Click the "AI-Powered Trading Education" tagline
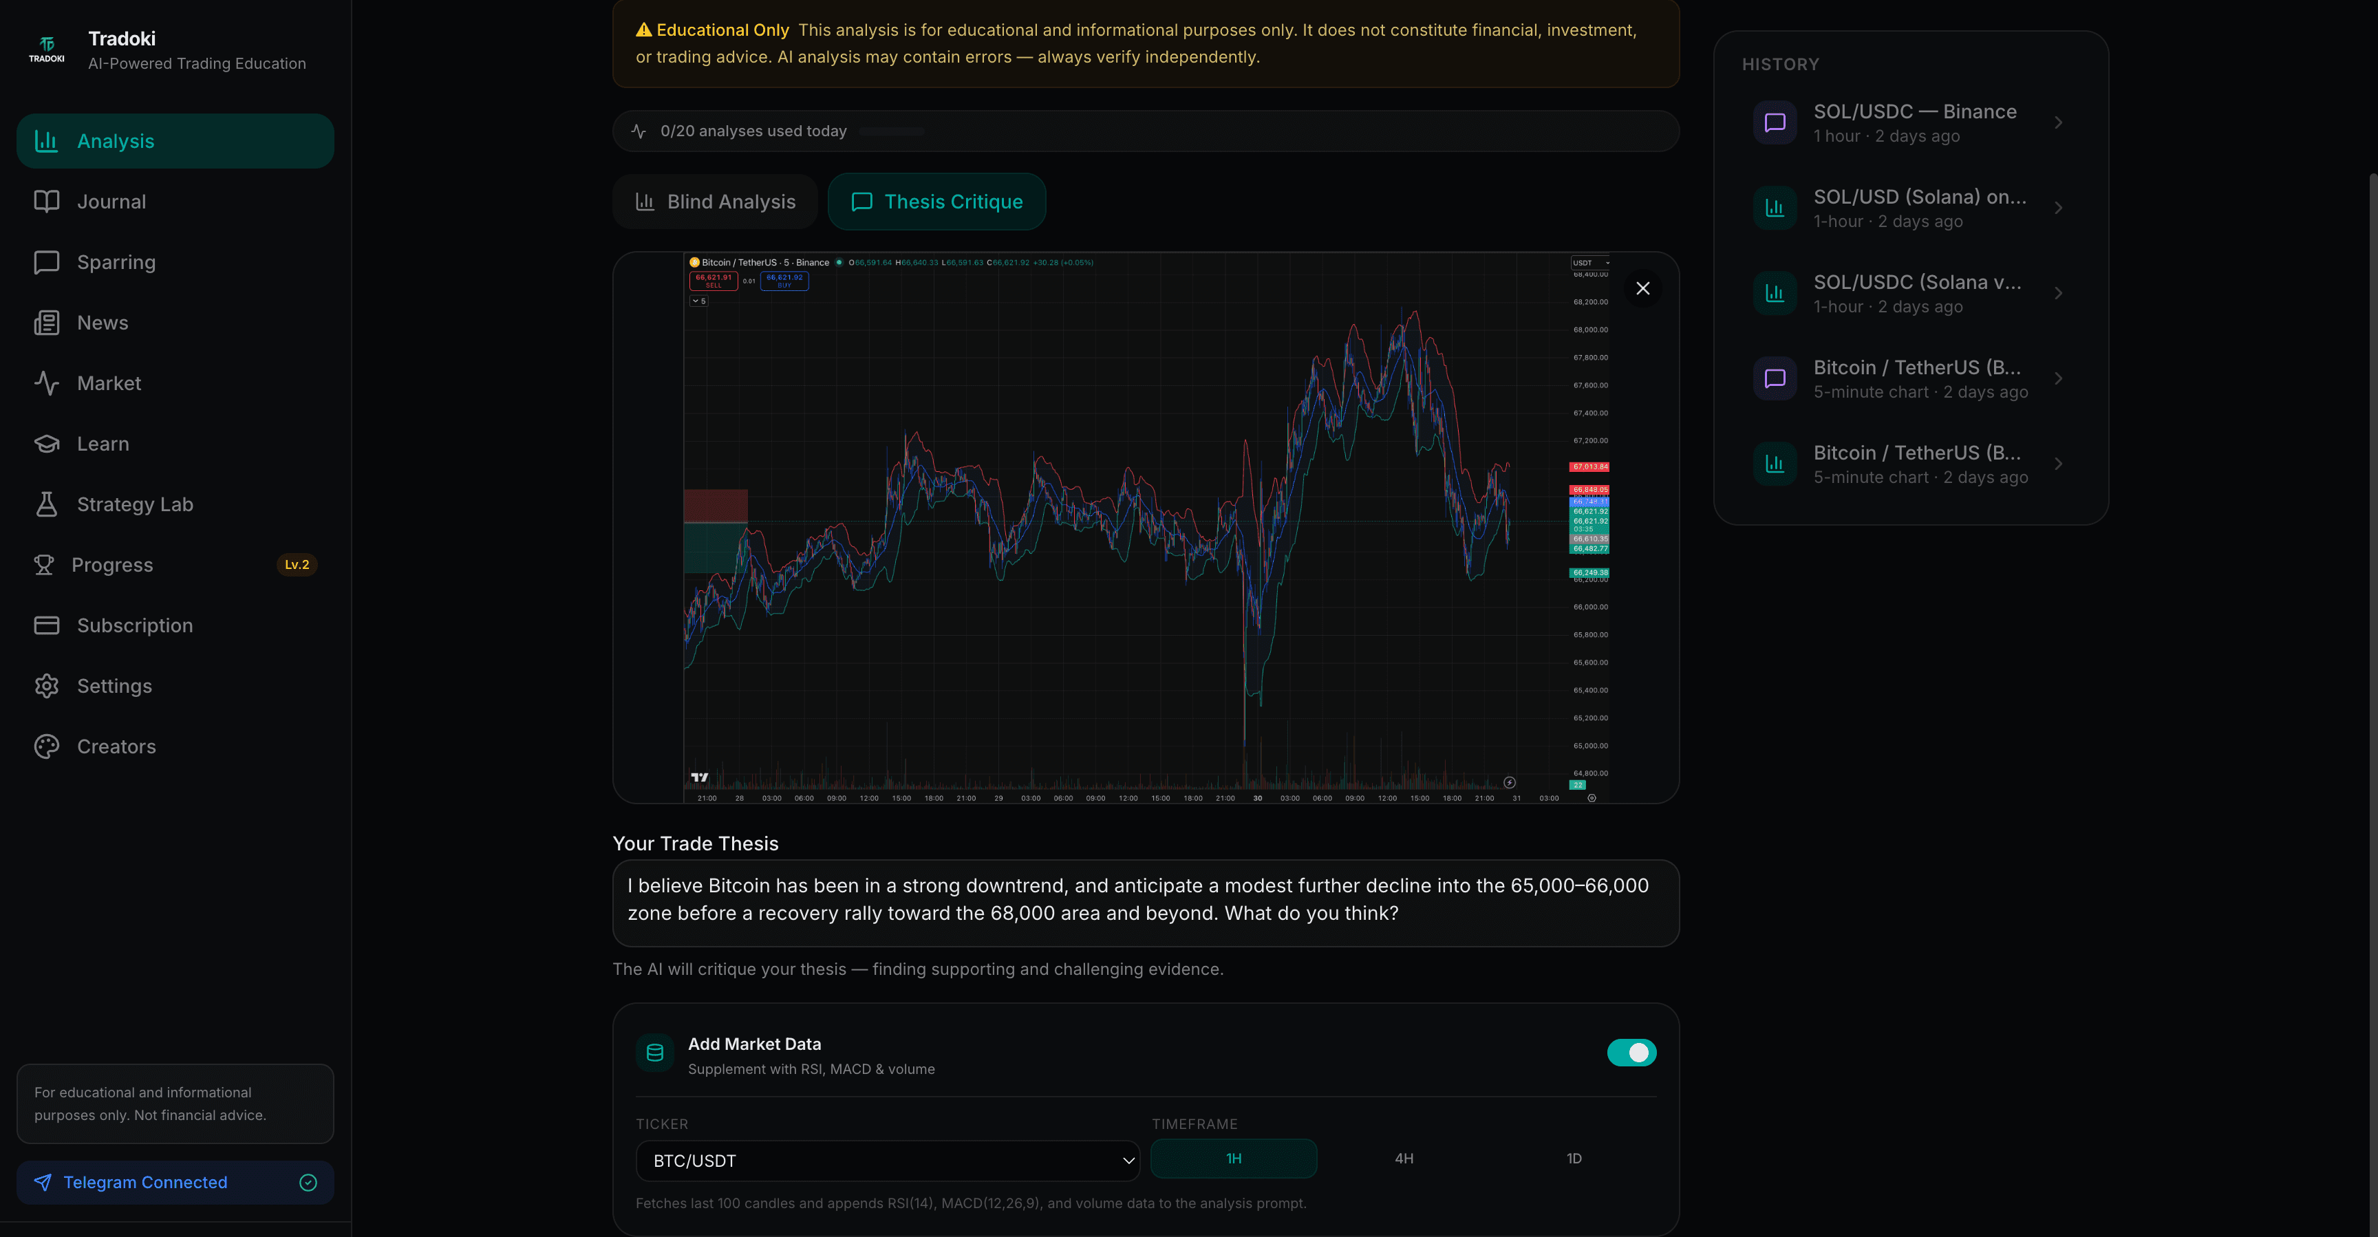2378x1237 pixels. click(197, 64)
